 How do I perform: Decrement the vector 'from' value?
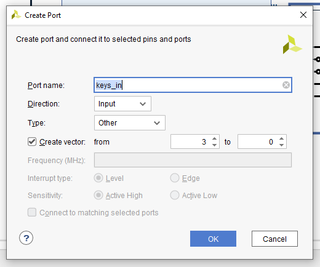click(x=214, y=145)
